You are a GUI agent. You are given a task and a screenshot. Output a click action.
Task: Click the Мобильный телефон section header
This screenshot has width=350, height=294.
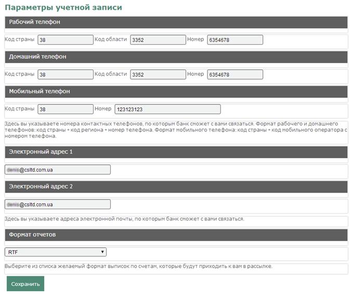176,92
